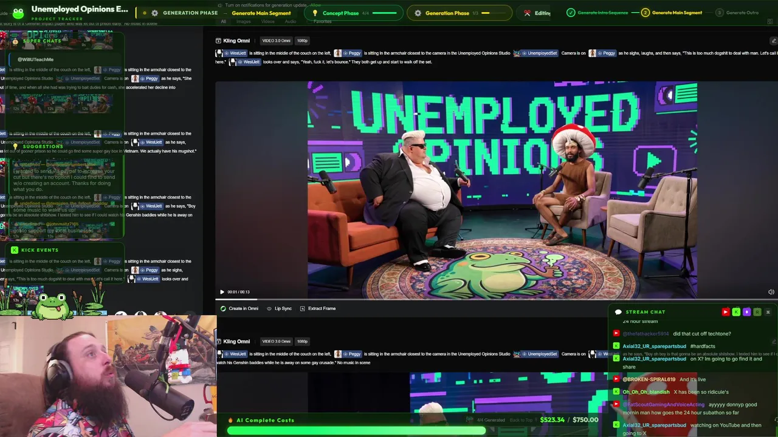Click the $750.00 cost target value

click(x=585, y=420)
